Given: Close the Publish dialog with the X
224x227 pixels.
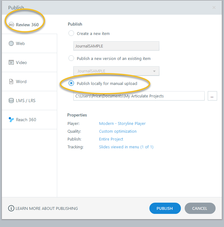Looking at the screenshot, I should [x=214, y=7].
